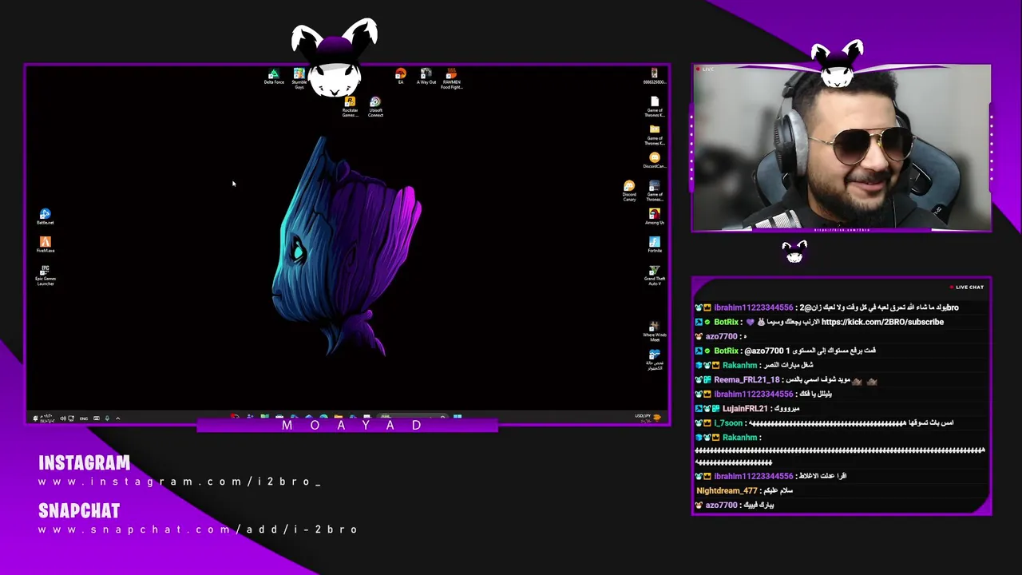Open the Ubisoft Connect shortcut
Viewport: 1022px width, 575px height.
tap(375, 107)
